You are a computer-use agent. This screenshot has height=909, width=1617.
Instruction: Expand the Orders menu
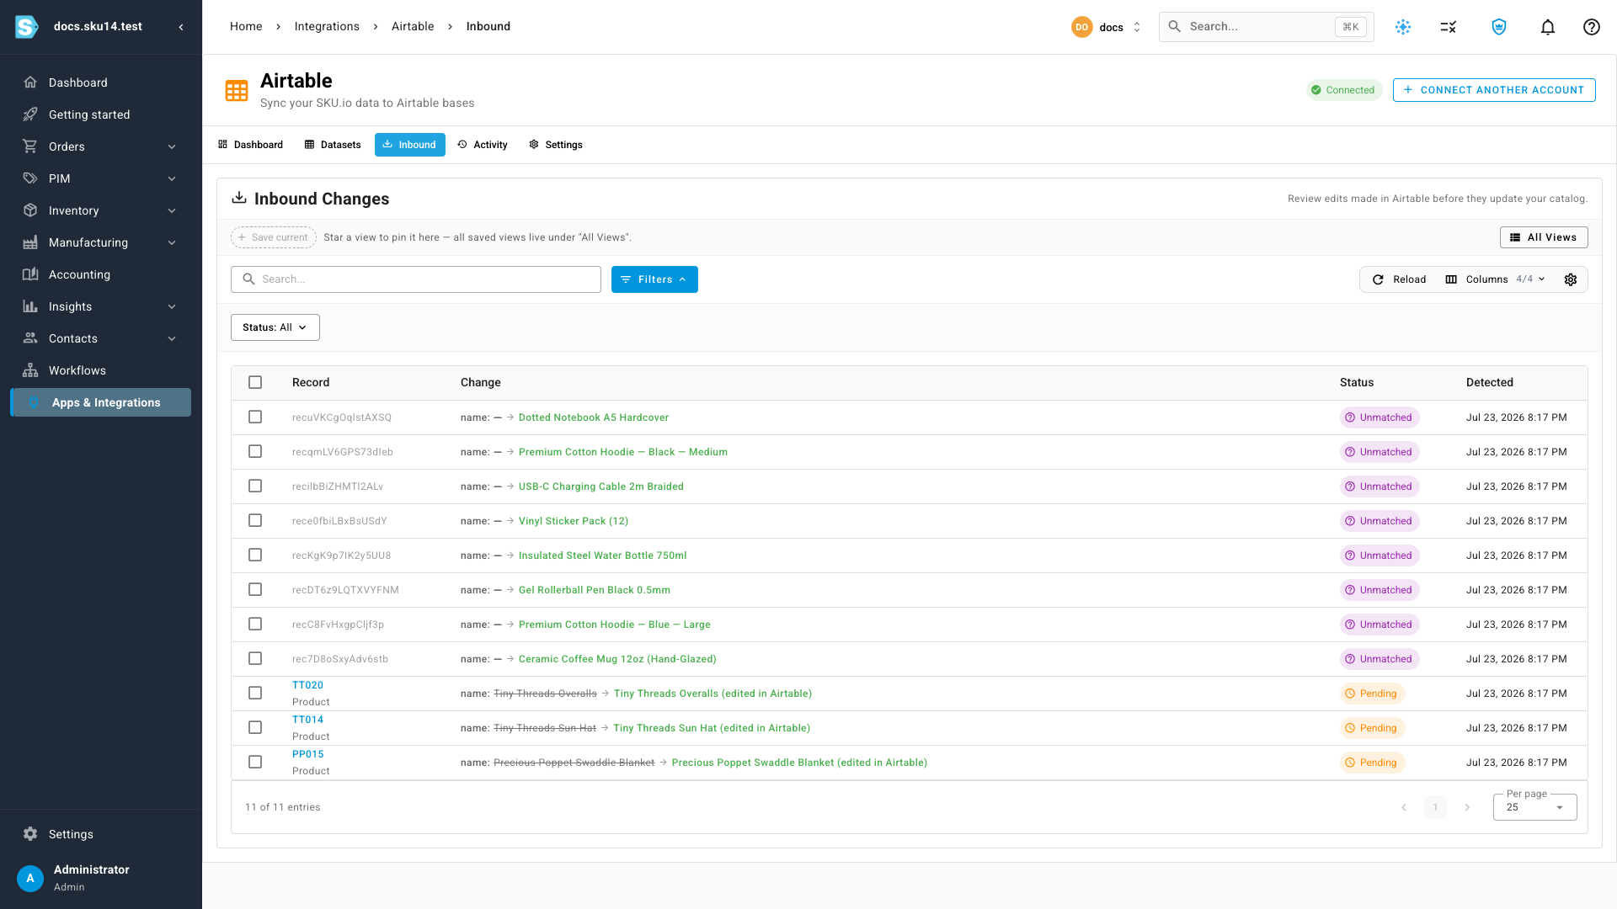(x=172, y=146)
